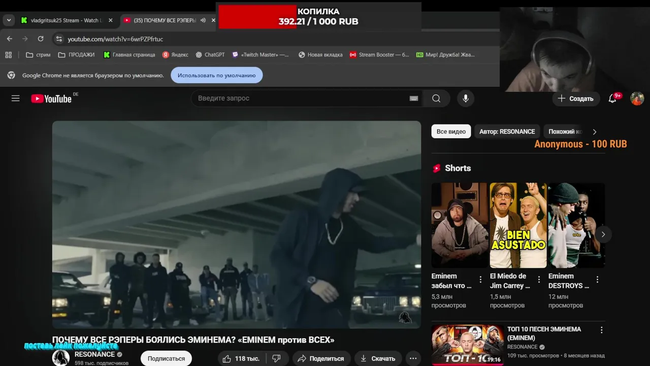Close the YouTube video tab

point(213,20)
